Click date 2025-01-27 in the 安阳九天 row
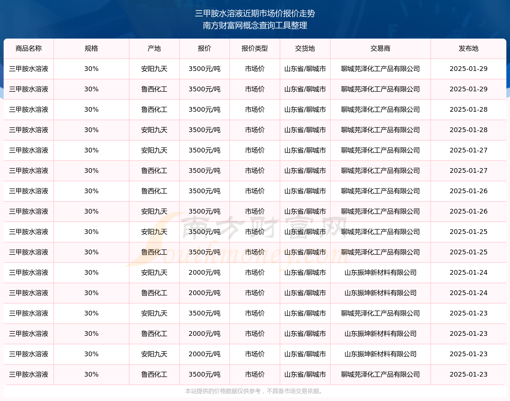The height and width of the screenshot is (401, 510). [468, 150]
